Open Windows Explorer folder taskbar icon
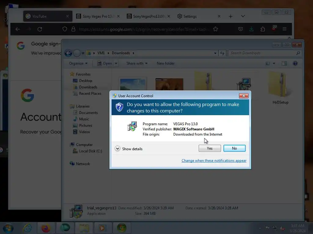 point(84,228)
